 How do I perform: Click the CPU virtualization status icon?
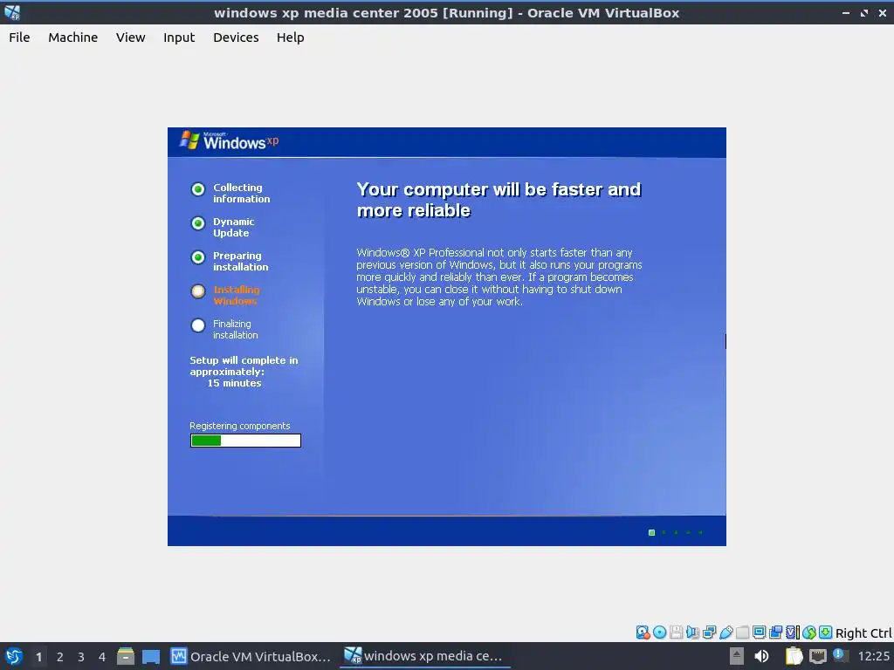click(x=793, y=632)
